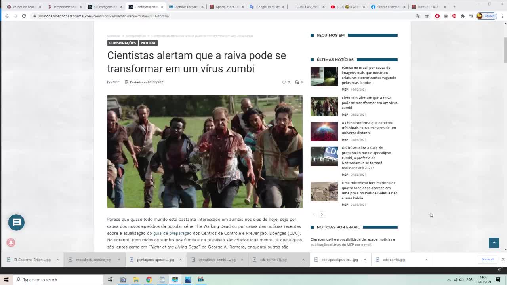Switch to the Tempestade tab

[65, 7]
